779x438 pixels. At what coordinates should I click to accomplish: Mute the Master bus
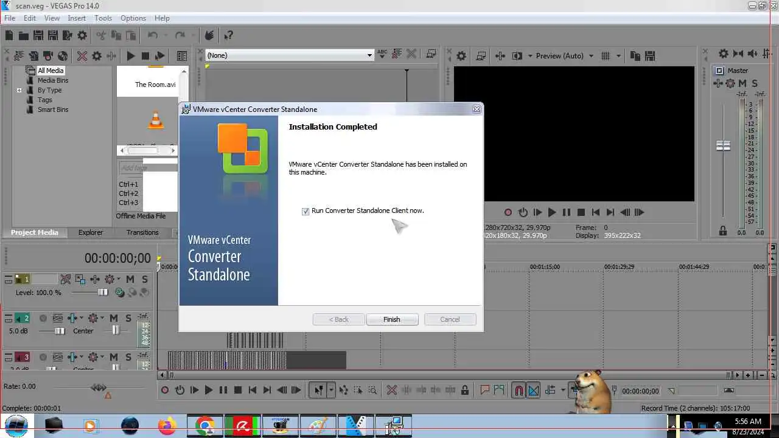click(744, 83)
